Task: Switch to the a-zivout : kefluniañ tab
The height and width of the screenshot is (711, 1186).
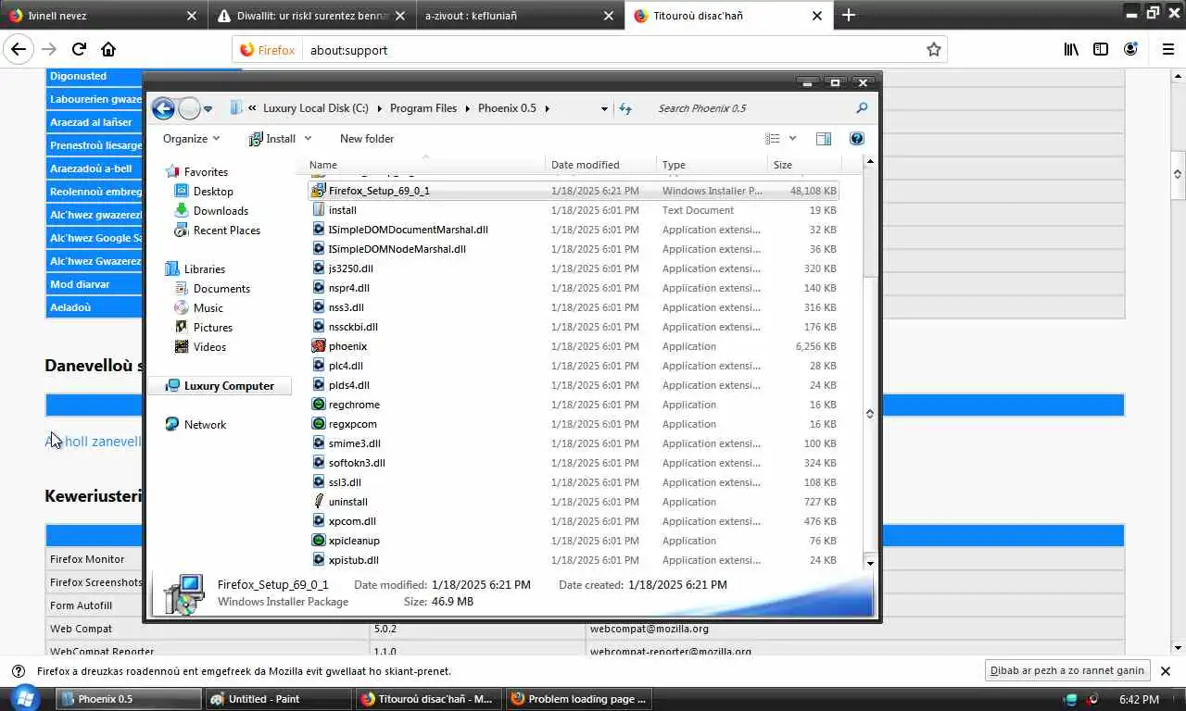Action: coord(519,16)
